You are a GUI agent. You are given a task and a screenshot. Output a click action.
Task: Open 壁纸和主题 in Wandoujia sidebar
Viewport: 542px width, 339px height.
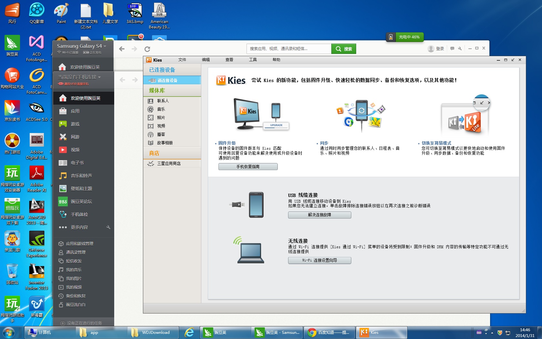(84, 189)
